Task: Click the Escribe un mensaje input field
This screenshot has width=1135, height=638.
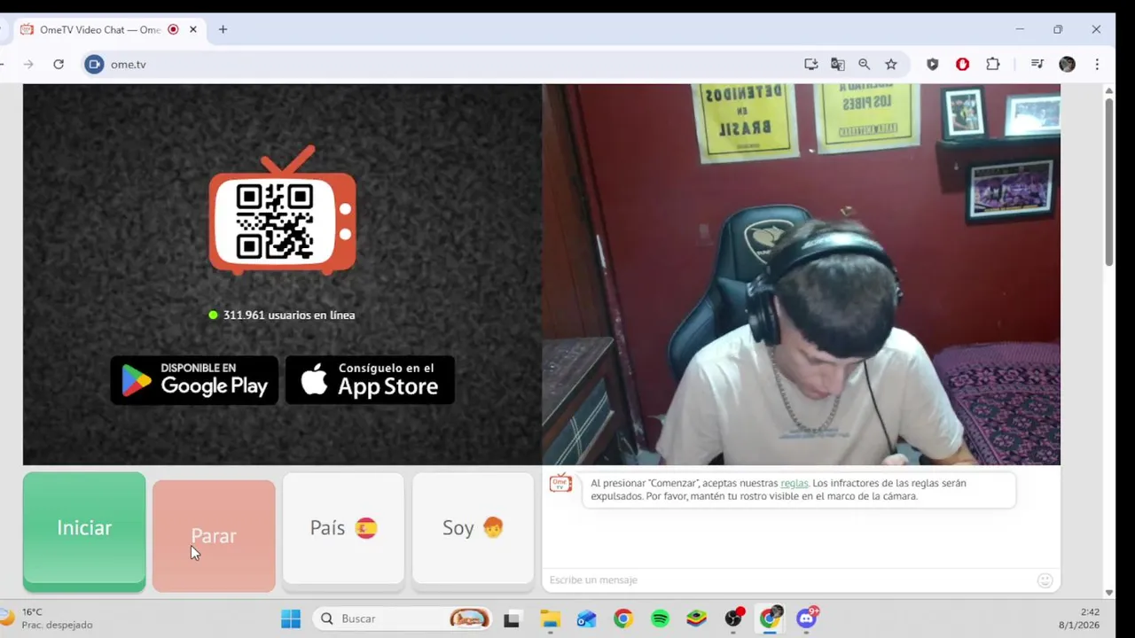Action: [789, 580]
